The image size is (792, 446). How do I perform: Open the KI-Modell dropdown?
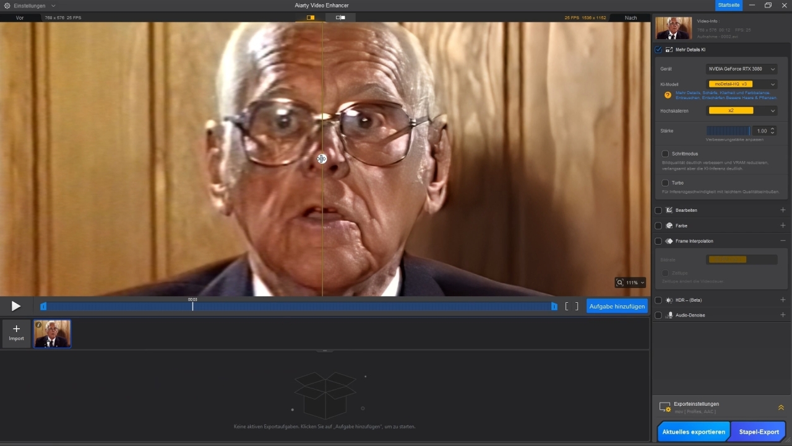click(x=741, y=84)
